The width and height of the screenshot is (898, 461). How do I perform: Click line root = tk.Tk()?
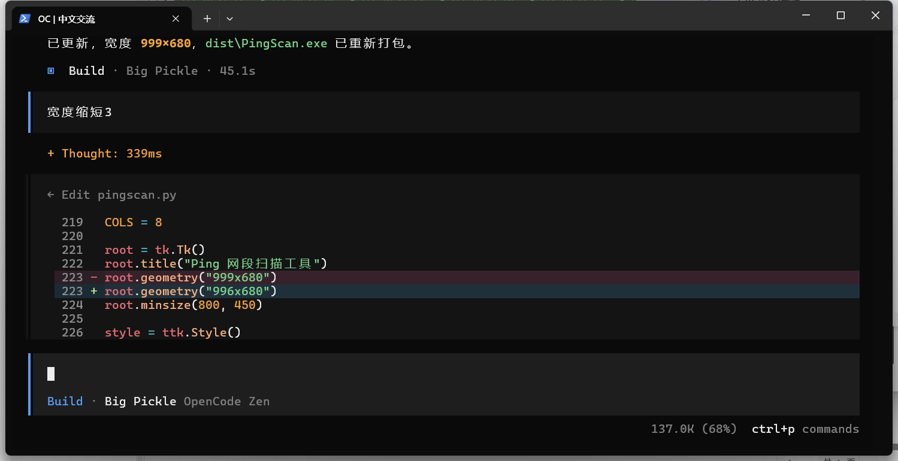point(155,250)
